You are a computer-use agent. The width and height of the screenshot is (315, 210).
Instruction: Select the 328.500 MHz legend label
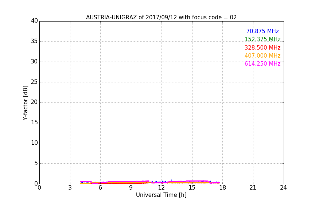click(x=262, y=48)
